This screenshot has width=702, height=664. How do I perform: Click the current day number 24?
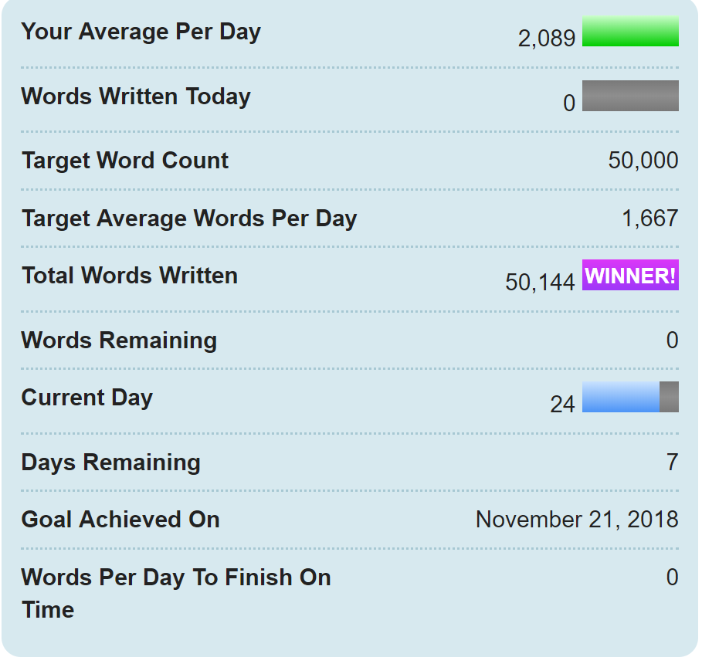[x=562, y=404]
